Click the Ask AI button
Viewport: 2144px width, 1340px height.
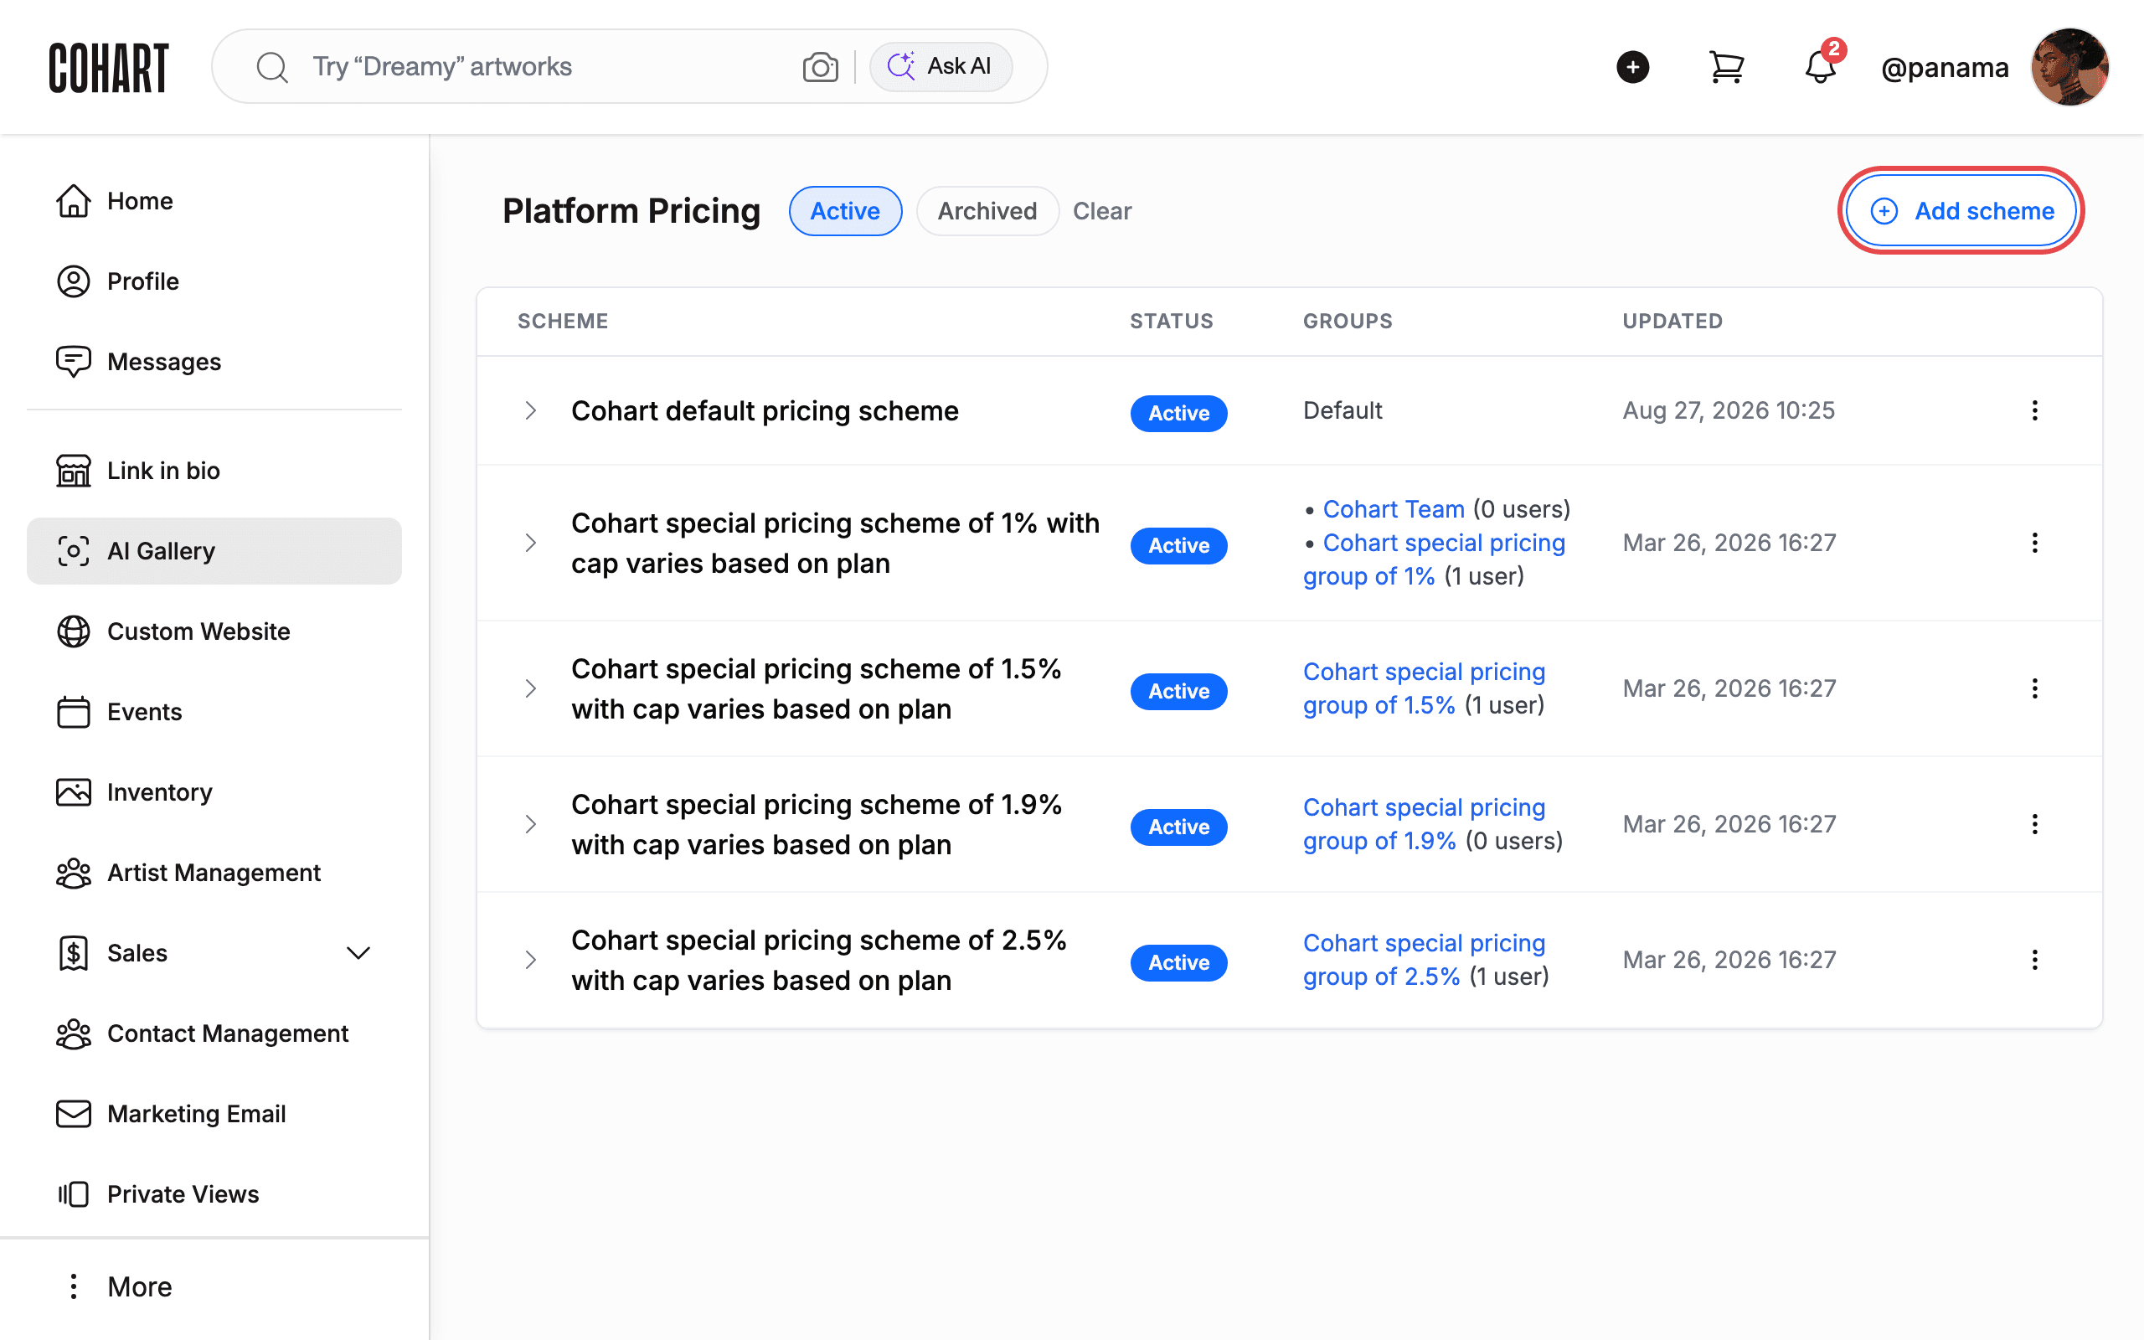[x=940, y=66]
